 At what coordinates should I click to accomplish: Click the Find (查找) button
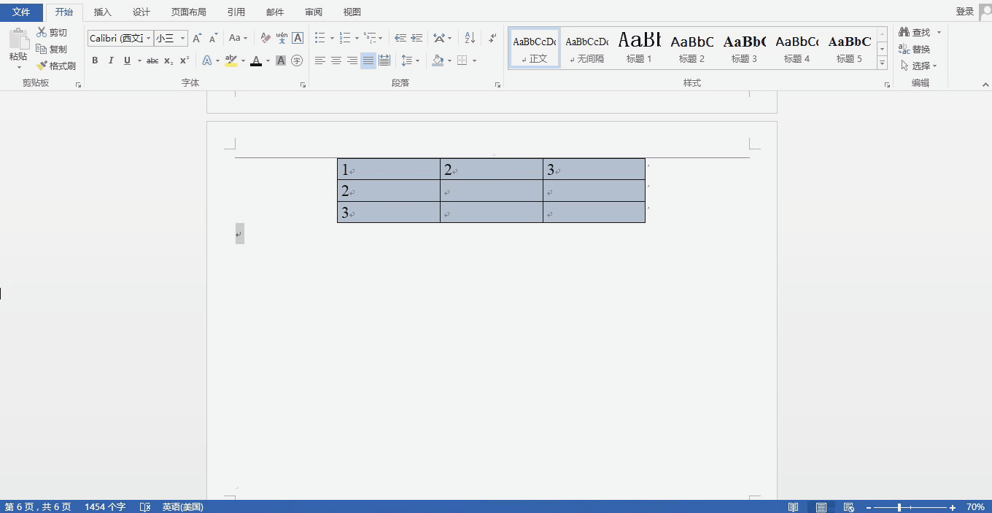[915, 33]
